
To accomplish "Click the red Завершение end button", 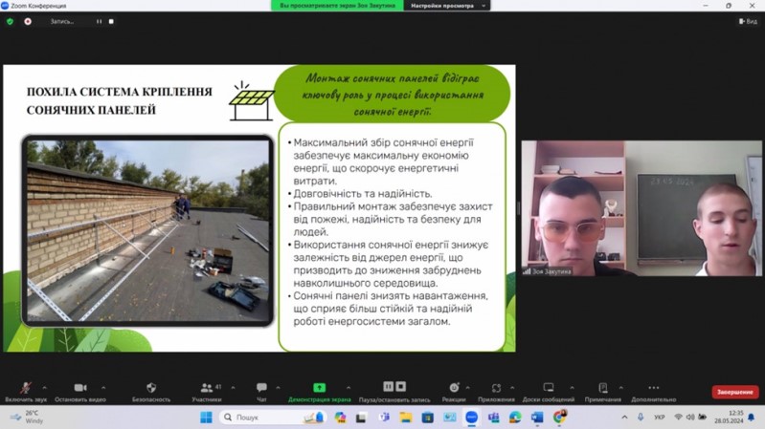I will [735, 392].
